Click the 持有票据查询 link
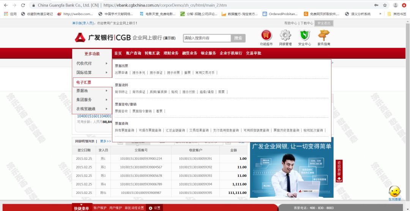This screenshot has height=211, width=410. 125,130
